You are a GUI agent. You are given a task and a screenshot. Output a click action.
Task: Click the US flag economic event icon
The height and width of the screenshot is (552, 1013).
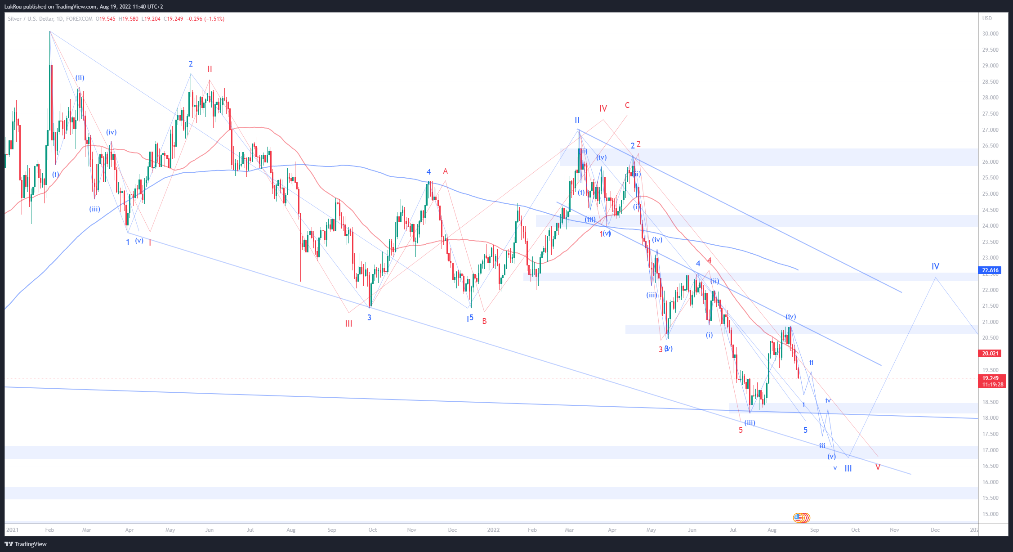798,517
